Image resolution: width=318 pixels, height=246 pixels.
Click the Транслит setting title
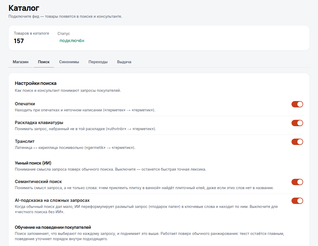tap(25, 141)
